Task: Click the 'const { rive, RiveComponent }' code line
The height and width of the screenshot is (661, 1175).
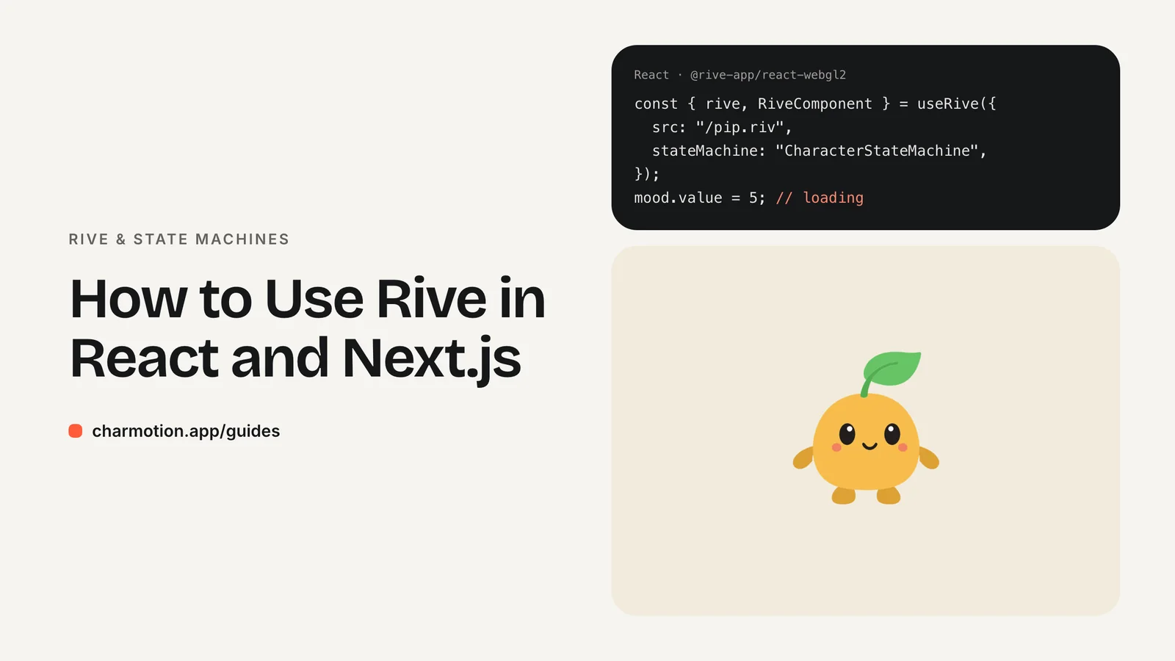Action: [815, 104]
